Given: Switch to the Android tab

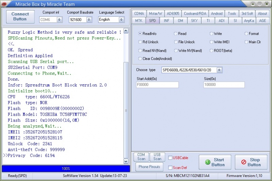Looking at the screenshot, I should 217,14.
